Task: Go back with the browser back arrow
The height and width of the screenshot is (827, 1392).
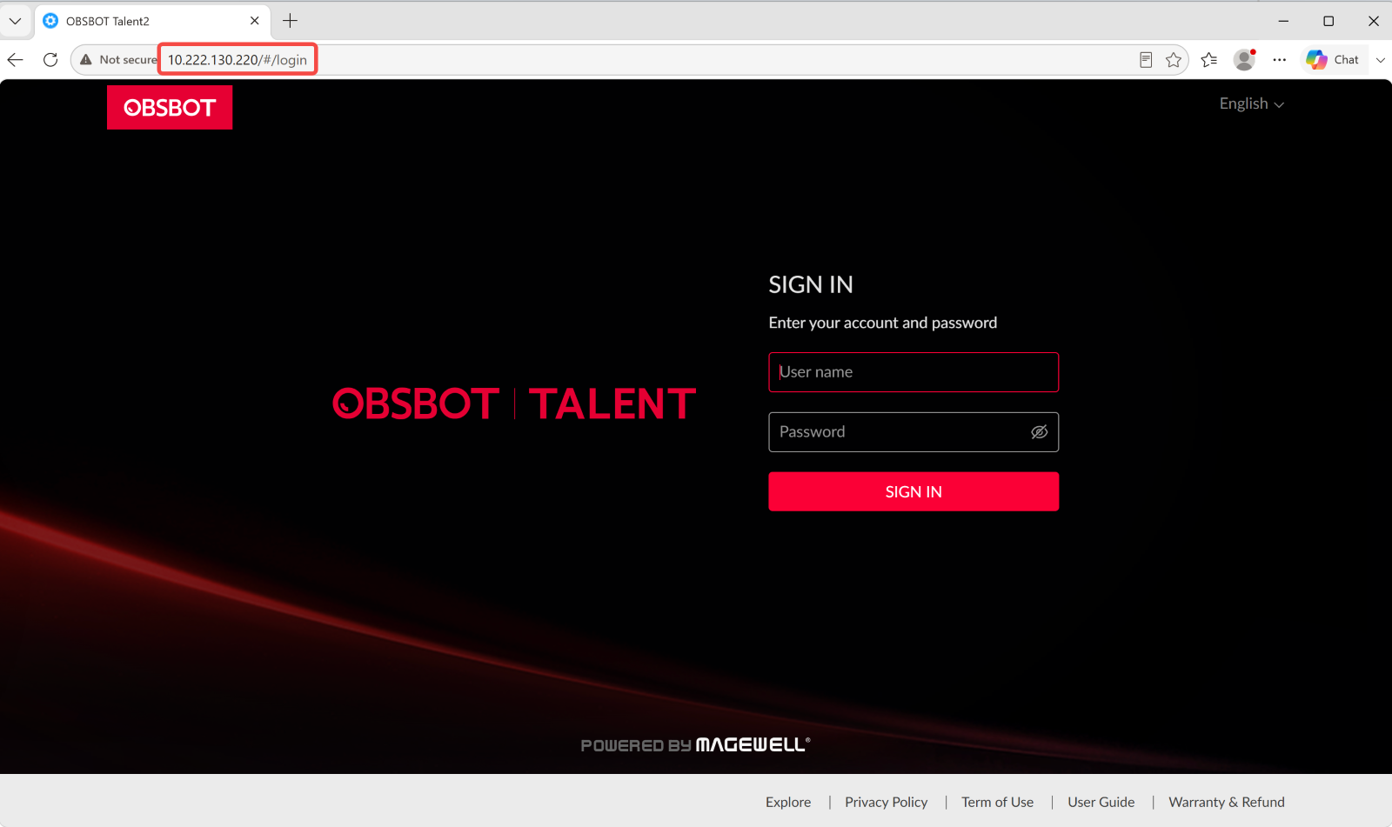Action: [16, 60]
